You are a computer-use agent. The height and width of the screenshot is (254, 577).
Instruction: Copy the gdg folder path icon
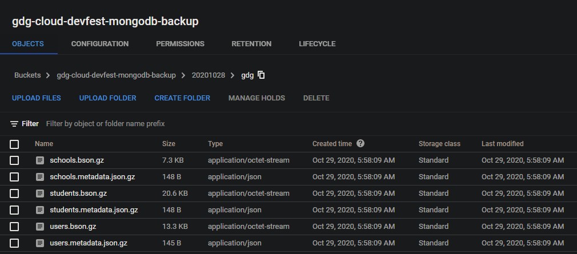point(262,75)
